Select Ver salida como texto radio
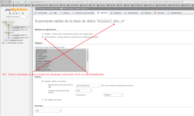This screenshot has height=116, width=194. click(x=42, y=100)
